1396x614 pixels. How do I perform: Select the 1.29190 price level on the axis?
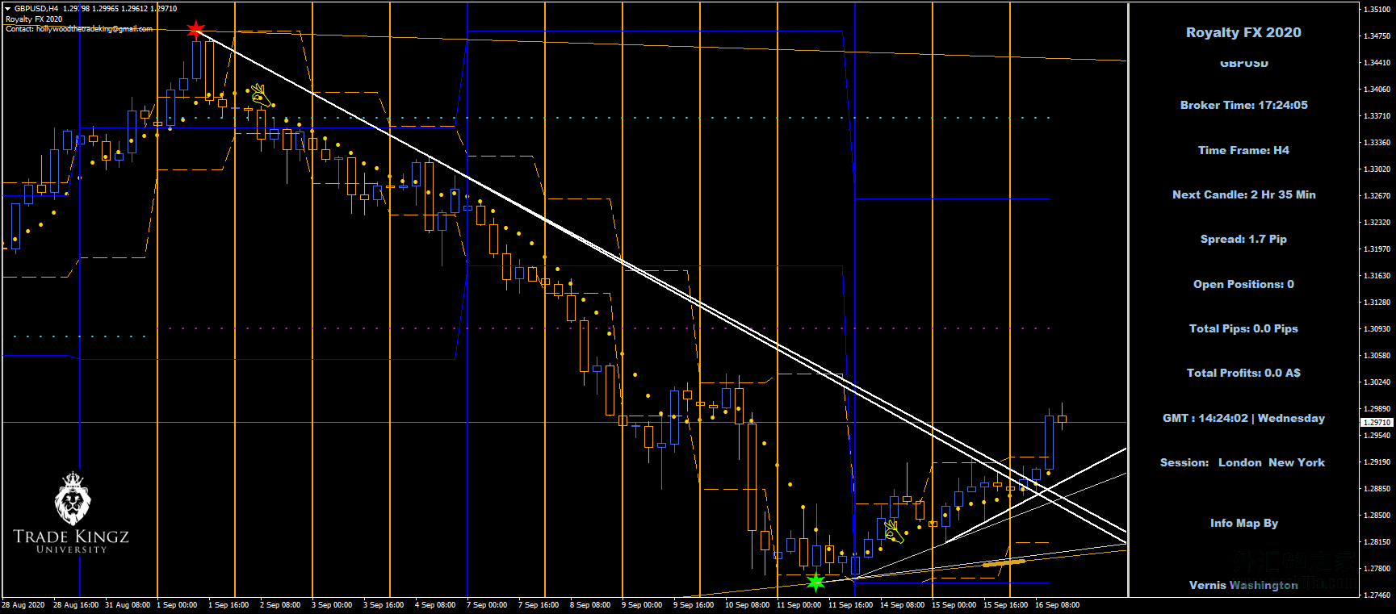pyautogui.click(x=1377, y=462)
